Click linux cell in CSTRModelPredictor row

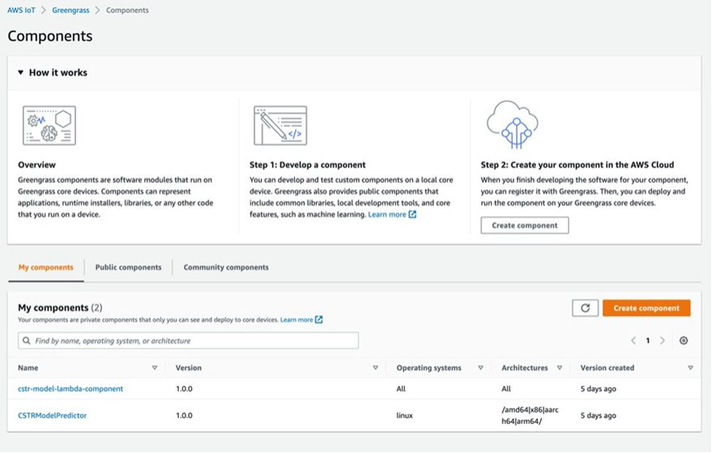click(x=404, y=415)
